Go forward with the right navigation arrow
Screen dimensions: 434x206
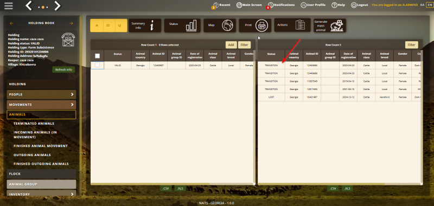click(58, 6)
